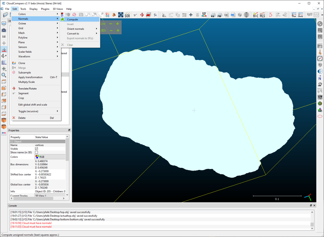Open the Plugins menu
324x237 pixels.
click(x=45, y=9)
